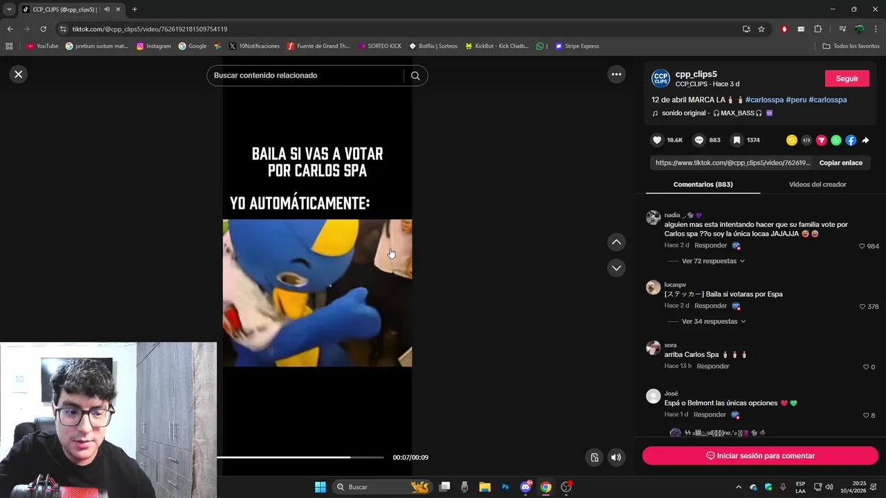Toggle the auto-scroll icon beside volume
886x498 pixels.
coord(595,457)
